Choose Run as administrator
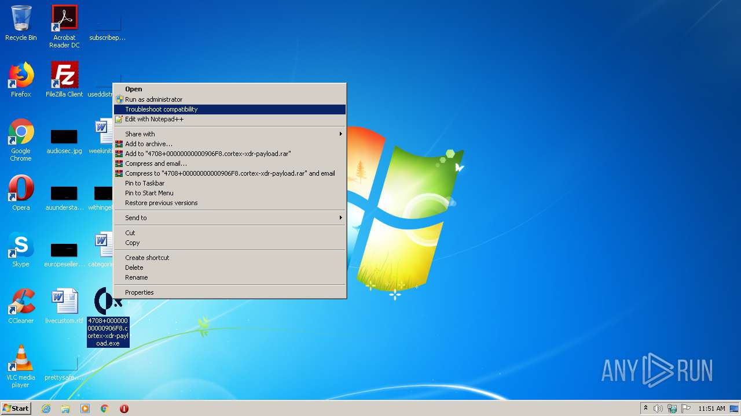This screenshot has height=416, width=741. coord(230,99)
